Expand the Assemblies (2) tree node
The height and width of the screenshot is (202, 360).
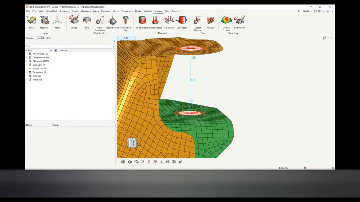click(27, 54)
